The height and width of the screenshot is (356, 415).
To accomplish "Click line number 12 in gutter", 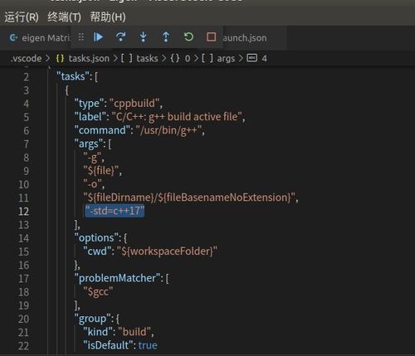I will click(23, 212).
